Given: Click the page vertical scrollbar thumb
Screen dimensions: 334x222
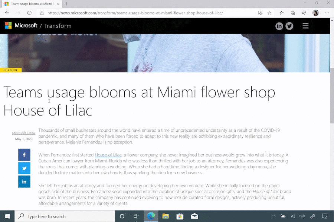Looking at the screenshot, I should tap(332, 95).
